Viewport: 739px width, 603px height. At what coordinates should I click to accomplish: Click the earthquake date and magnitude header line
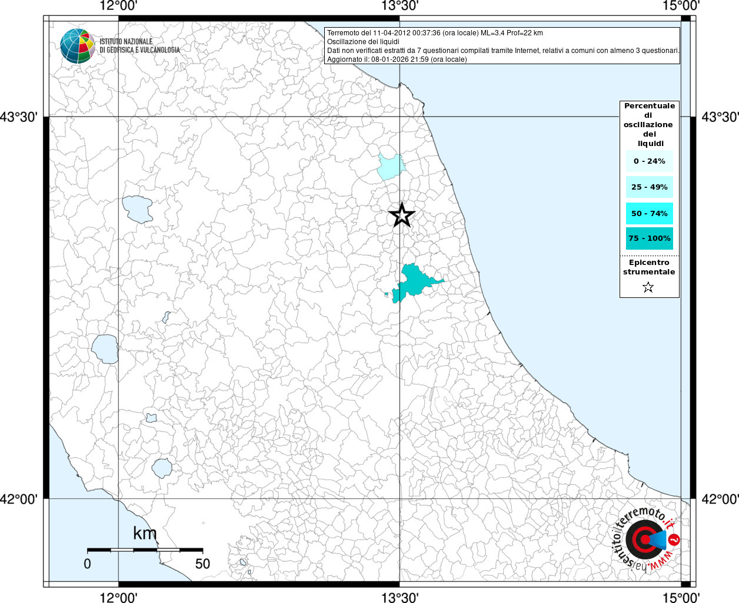coord(435,33)
